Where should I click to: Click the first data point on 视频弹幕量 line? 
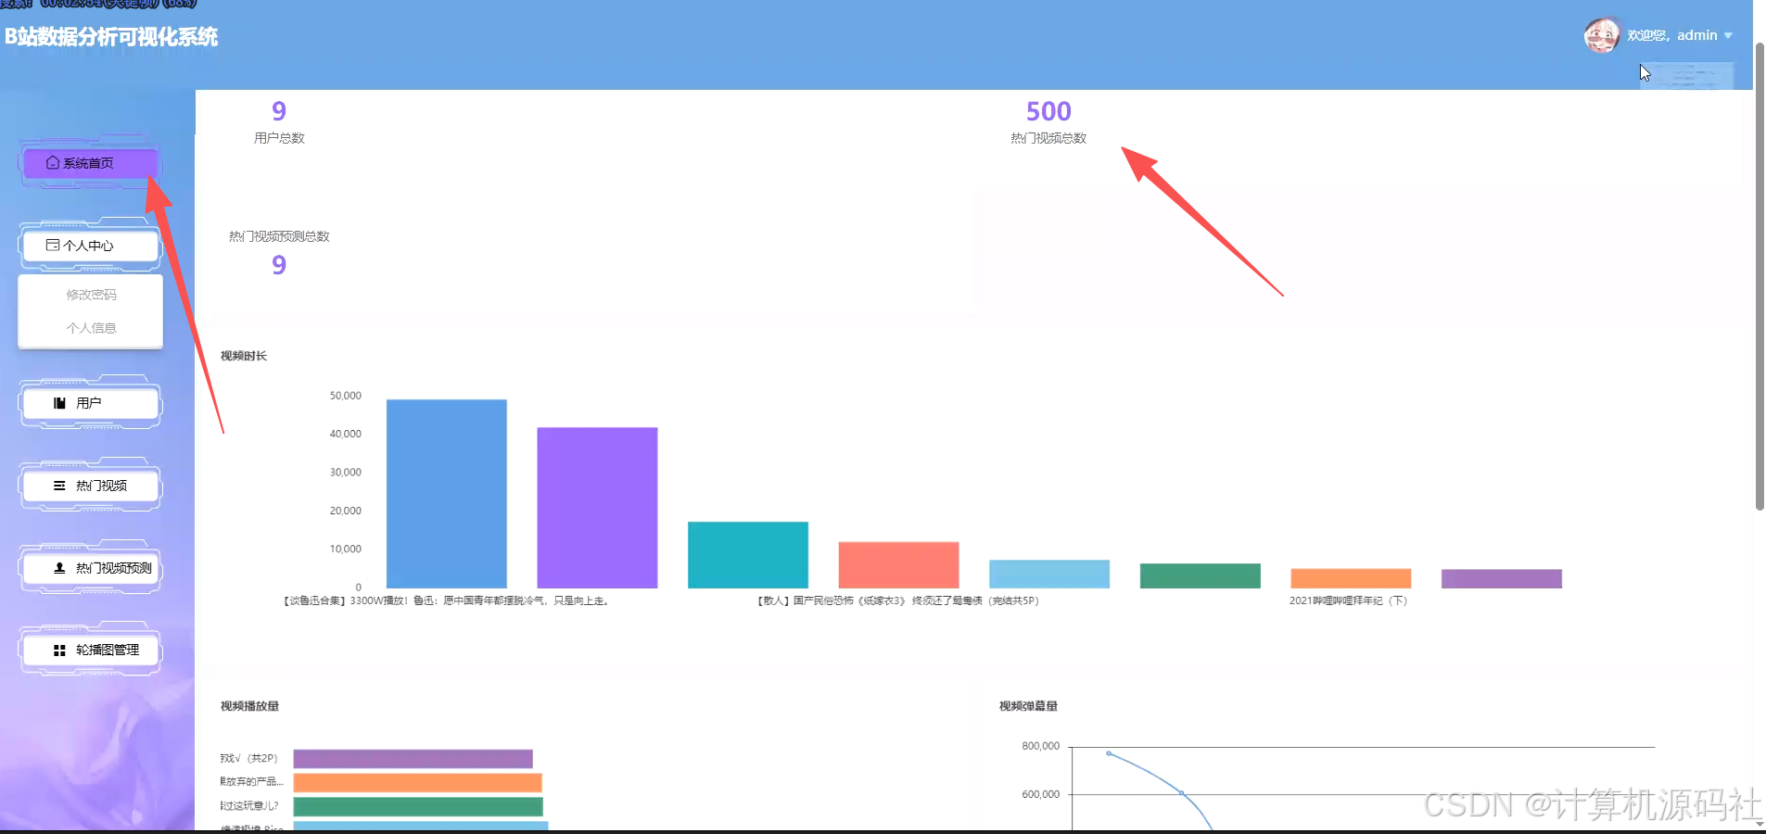1109,753
